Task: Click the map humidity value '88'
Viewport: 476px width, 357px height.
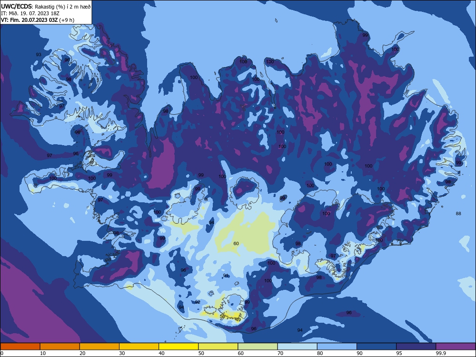Action: (x=458, y=213)
